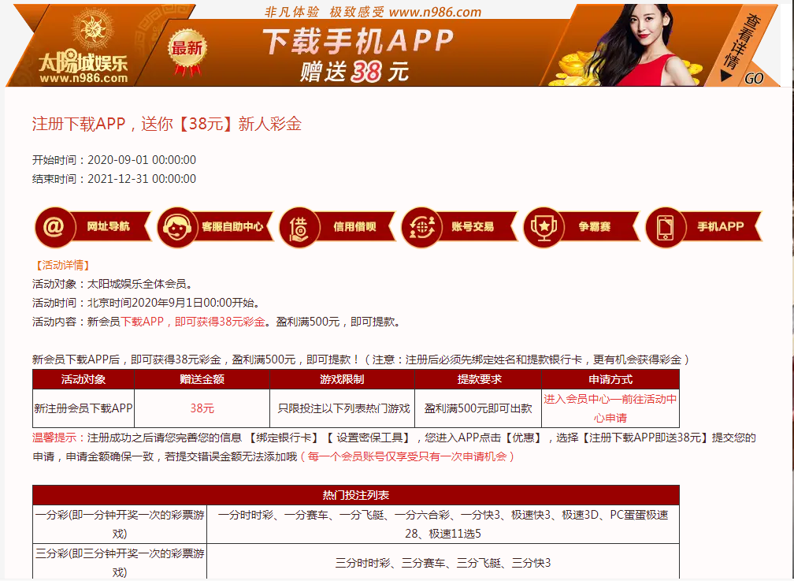
Task: Click the 客服自助中心 headset icon
Action: (x=176, y=227)
